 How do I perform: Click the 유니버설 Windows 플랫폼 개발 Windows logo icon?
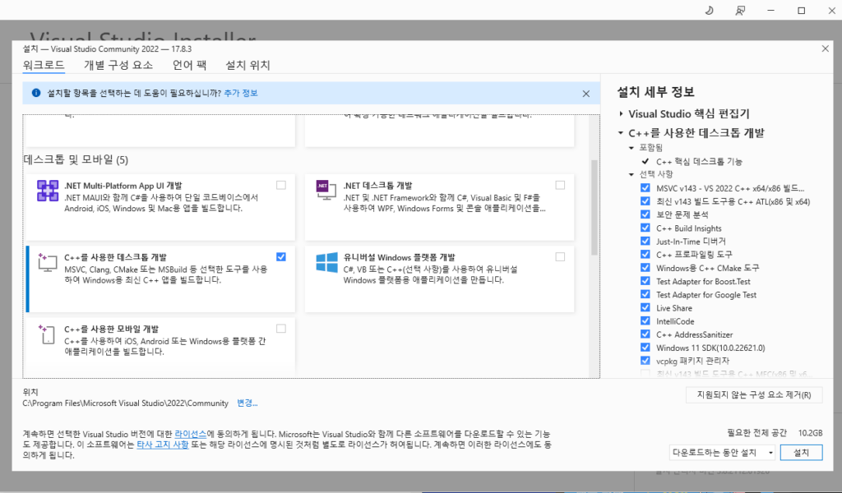326,262
